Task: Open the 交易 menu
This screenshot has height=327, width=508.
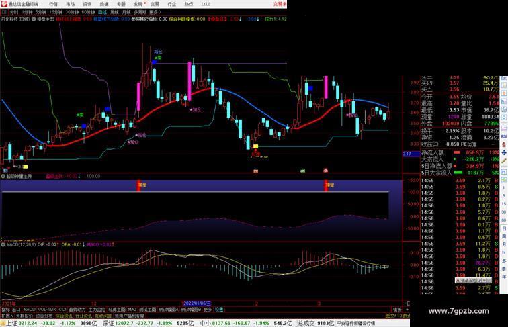Action: [155, 4]
